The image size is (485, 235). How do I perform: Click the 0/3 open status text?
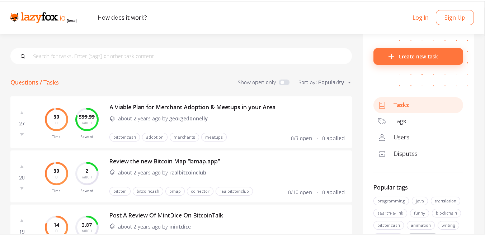301,138
